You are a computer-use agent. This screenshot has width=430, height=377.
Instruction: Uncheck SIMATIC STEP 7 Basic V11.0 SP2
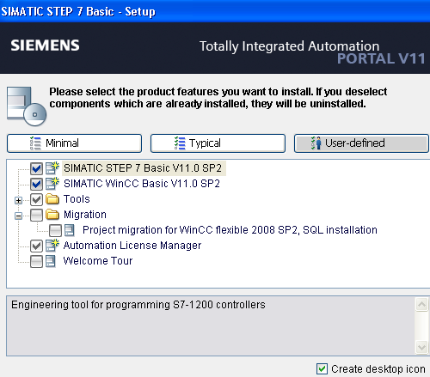pos(36,168)
